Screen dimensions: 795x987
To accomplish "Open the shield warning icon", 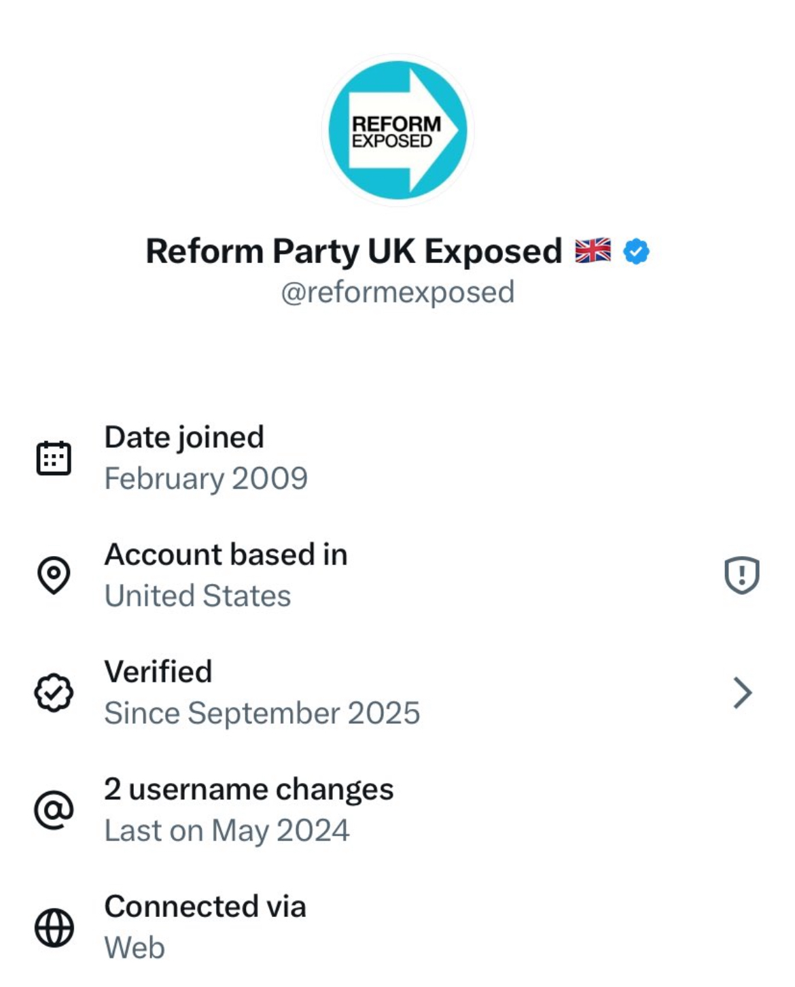I will point(741,576).
